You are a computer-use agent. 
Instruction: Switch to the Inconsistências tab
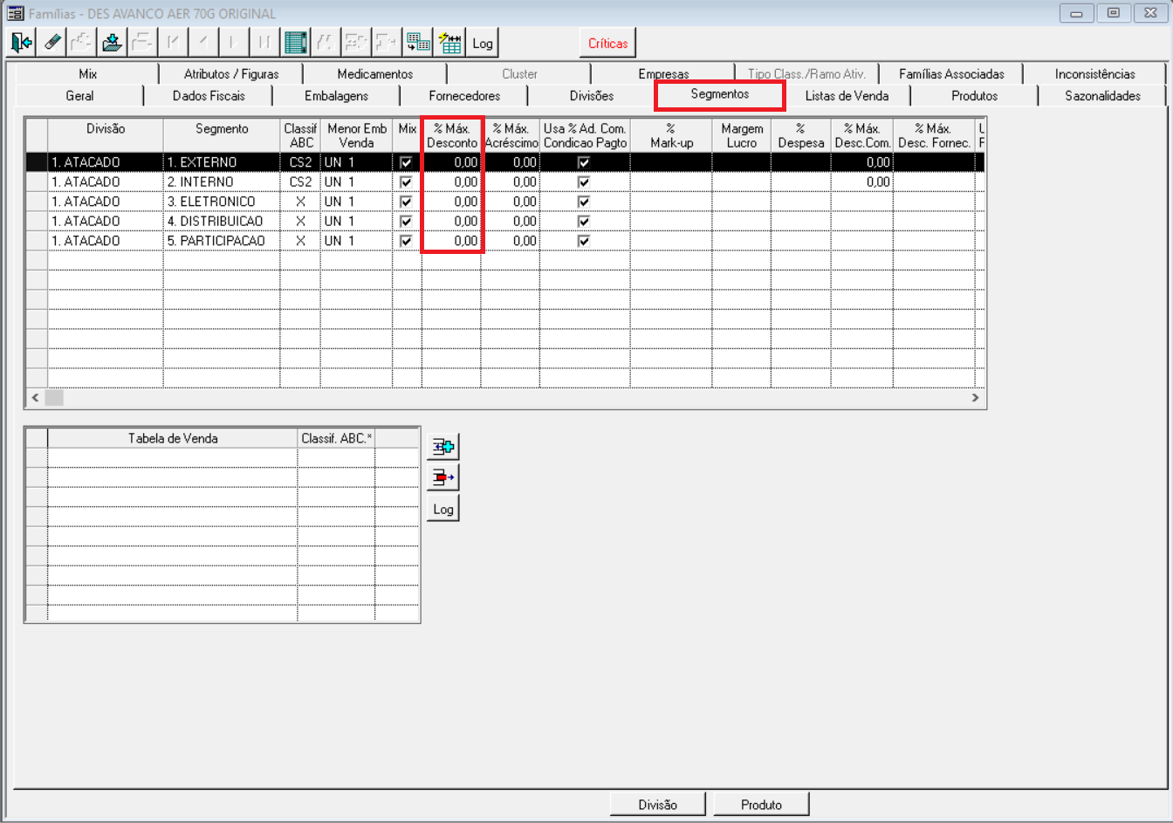(x=1094, y=74)
